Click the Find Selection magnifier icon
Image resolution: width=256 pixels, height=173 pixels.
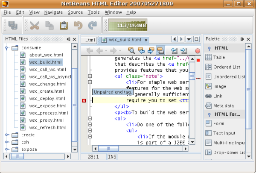tap(131, 50)
